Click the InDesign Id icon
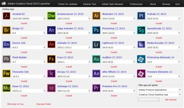184x108 pixels. click(x=51, y=88)
